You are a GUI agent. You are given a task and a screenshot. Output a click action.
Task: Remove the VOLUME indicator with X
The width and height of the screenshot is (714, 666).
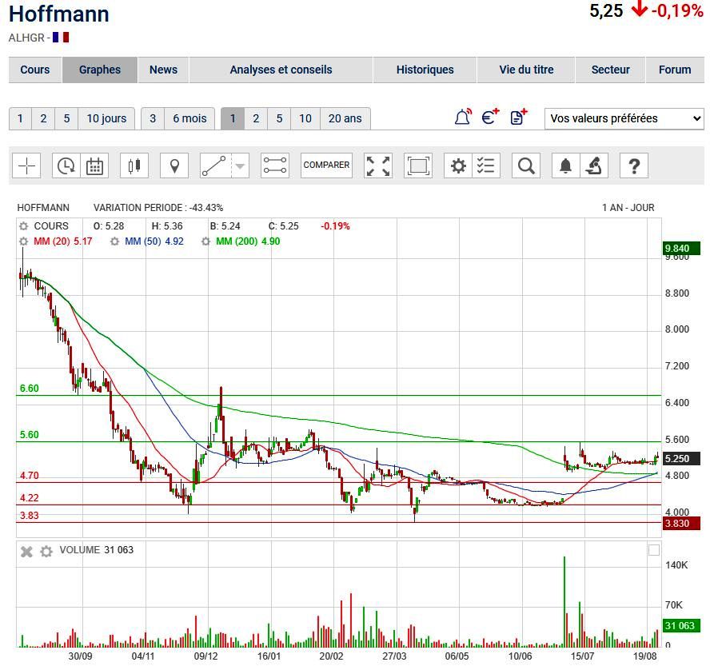click(x=26, y=551)
